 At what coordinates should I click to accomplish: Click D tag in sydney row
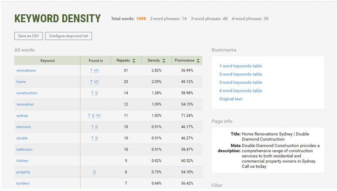(93, 116)
